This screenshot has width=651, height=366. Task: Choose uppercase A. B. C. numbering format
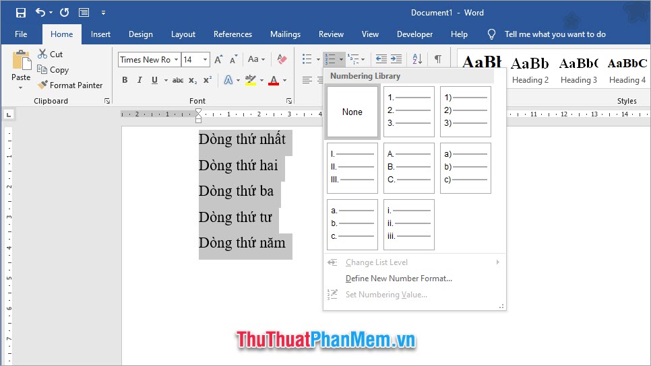coord(409,168)
